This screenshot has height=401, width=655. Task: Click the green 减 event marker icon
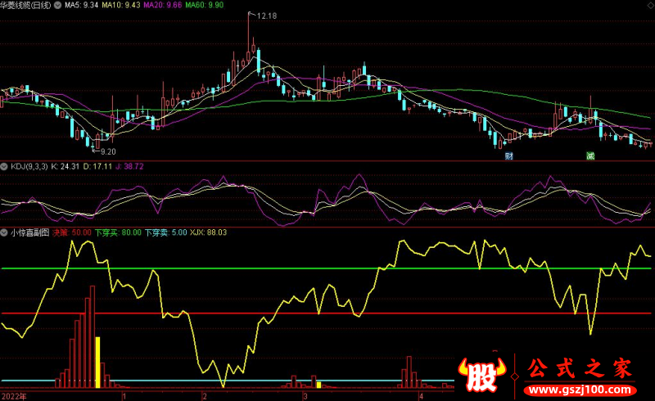click(589, 155)
